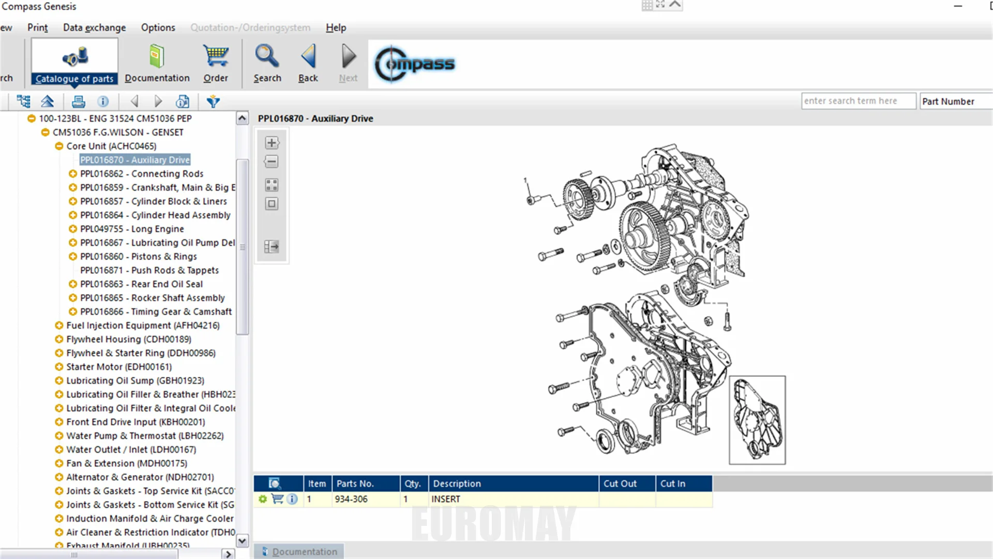The width and height of the screenshot is (993, 559).
Task: Show info for part 934-306 INSERT
Action: (292, 499)
